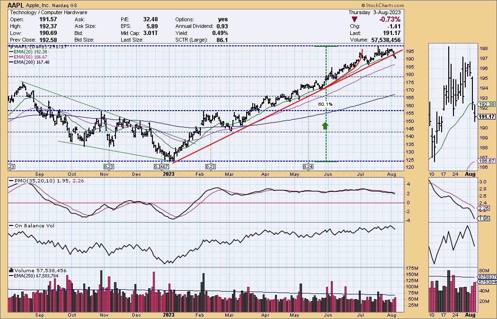497x319 pixels.
Task: Click the Mkt Cap value 3.01T
Action: click(151, 33)
